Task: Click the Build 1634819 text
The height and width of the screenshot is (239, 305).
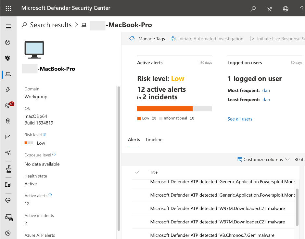Action: coord(39,123)
